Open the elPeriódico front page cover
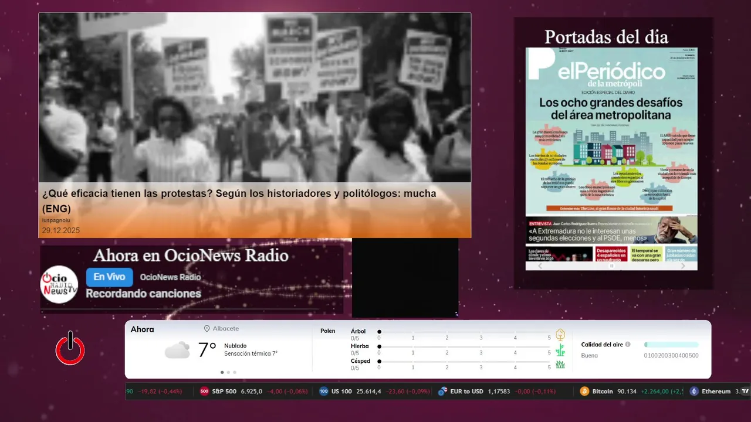 (x=611, y=154)
